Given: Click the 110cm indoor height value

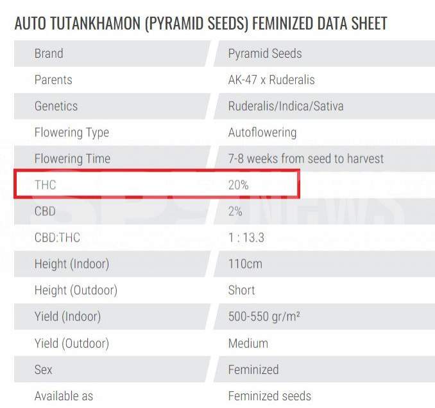Looking at the screenshot, I should pos(245,264).
